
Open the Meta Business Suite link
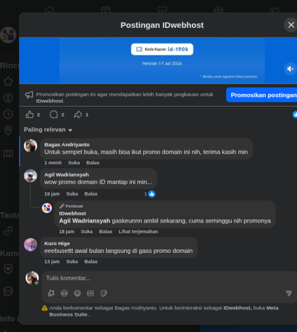click(164, 311)
